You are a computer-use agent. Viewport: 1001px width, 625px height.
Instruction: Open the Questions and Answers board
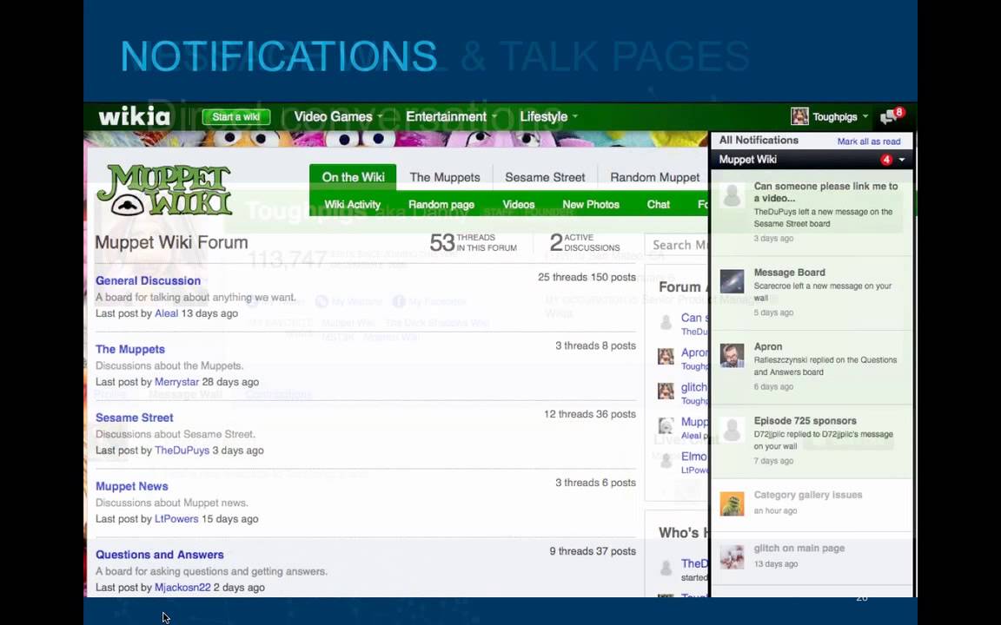pyautogui.click(x=160, y=555)
